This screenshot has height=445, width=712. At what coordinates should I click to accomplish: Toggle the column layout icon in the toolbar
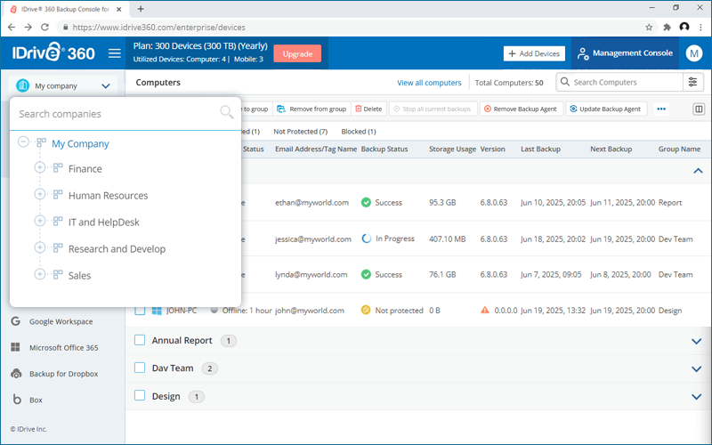[699, 109]
